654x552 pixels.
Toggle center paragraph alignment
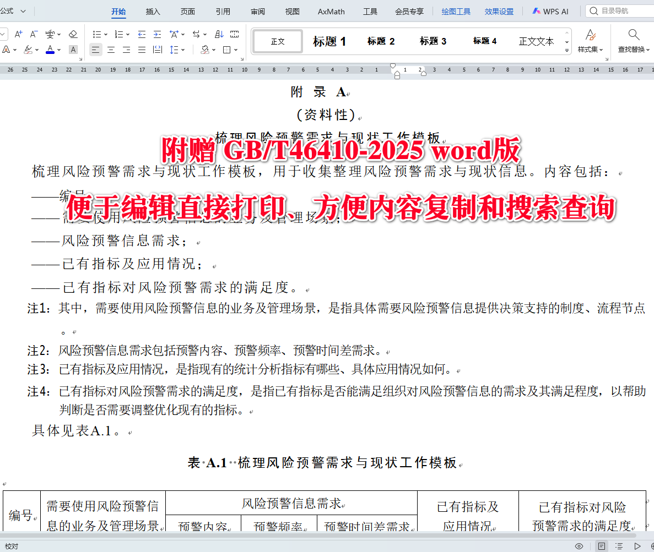tap(111, 50)
